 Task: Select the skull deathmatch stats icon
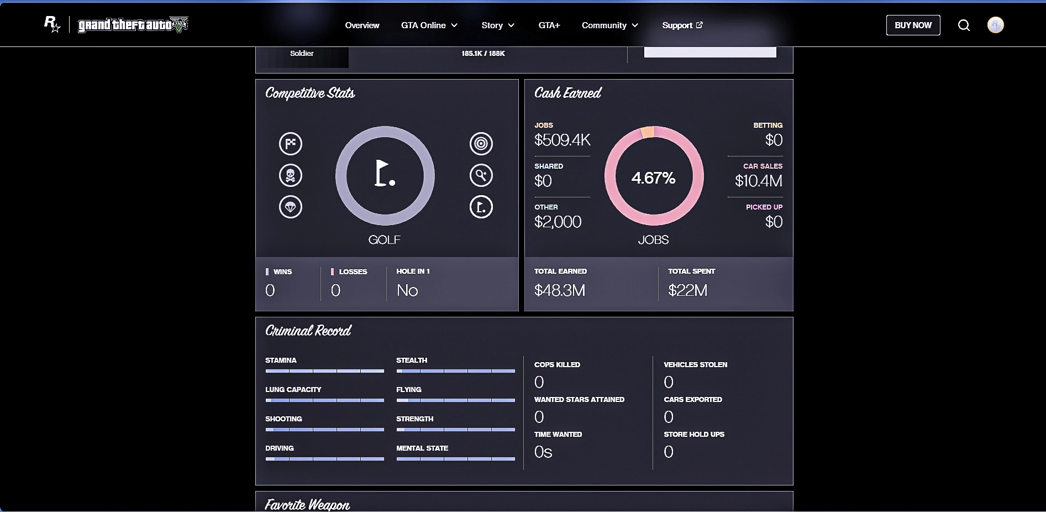pos(291,176)
